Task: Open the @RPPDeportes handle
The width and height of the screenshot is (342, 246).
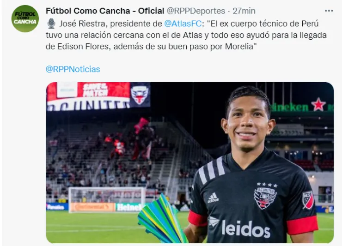Action: pos(196,11)
